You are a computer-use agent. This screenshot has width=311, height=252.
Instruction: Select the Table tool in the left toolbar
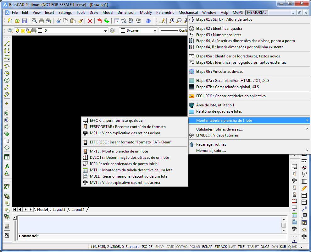tap(7, 157)
